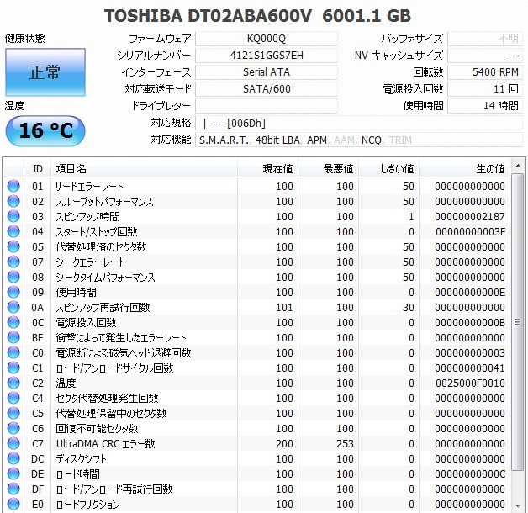
Task: Click the 生の値 column header
Action: [464, 168]
